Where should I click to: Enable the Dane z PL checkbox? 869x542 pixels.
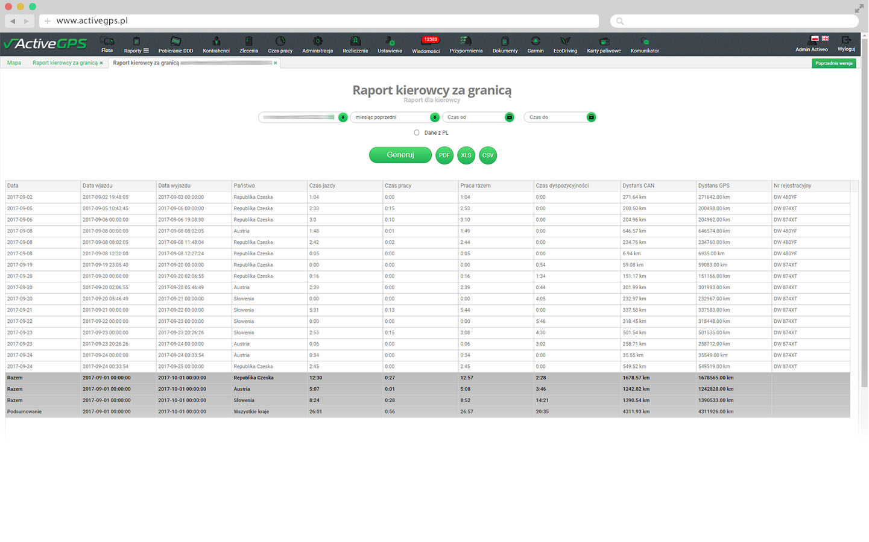coord(417,132)
